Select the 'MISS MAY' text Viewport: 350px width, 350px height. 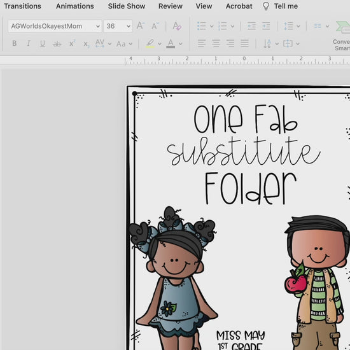click(241, 335)
